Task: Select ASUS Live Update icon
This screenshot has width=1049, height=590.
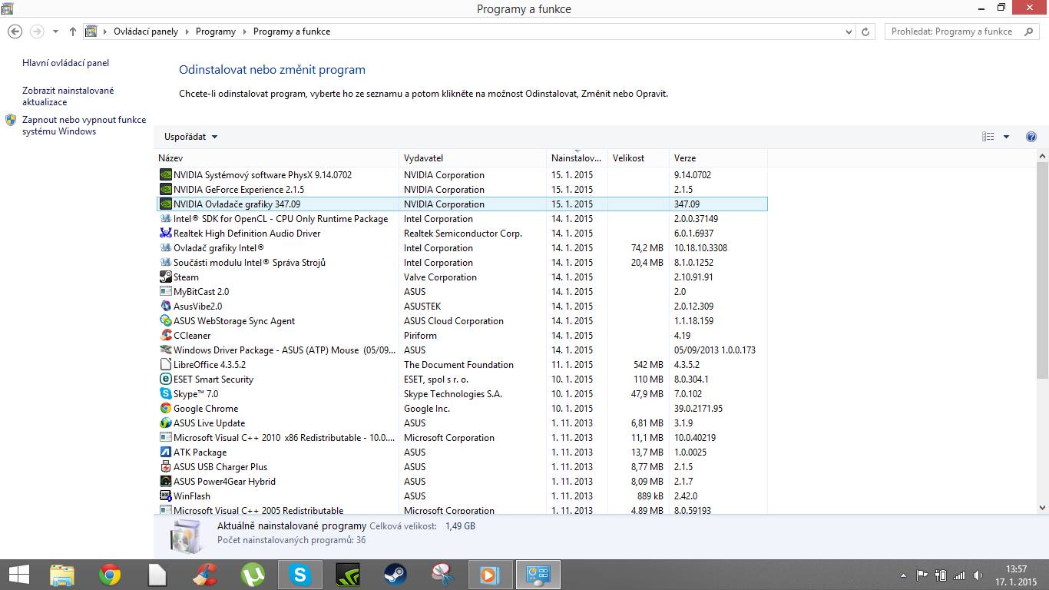Action: (165, 423)
